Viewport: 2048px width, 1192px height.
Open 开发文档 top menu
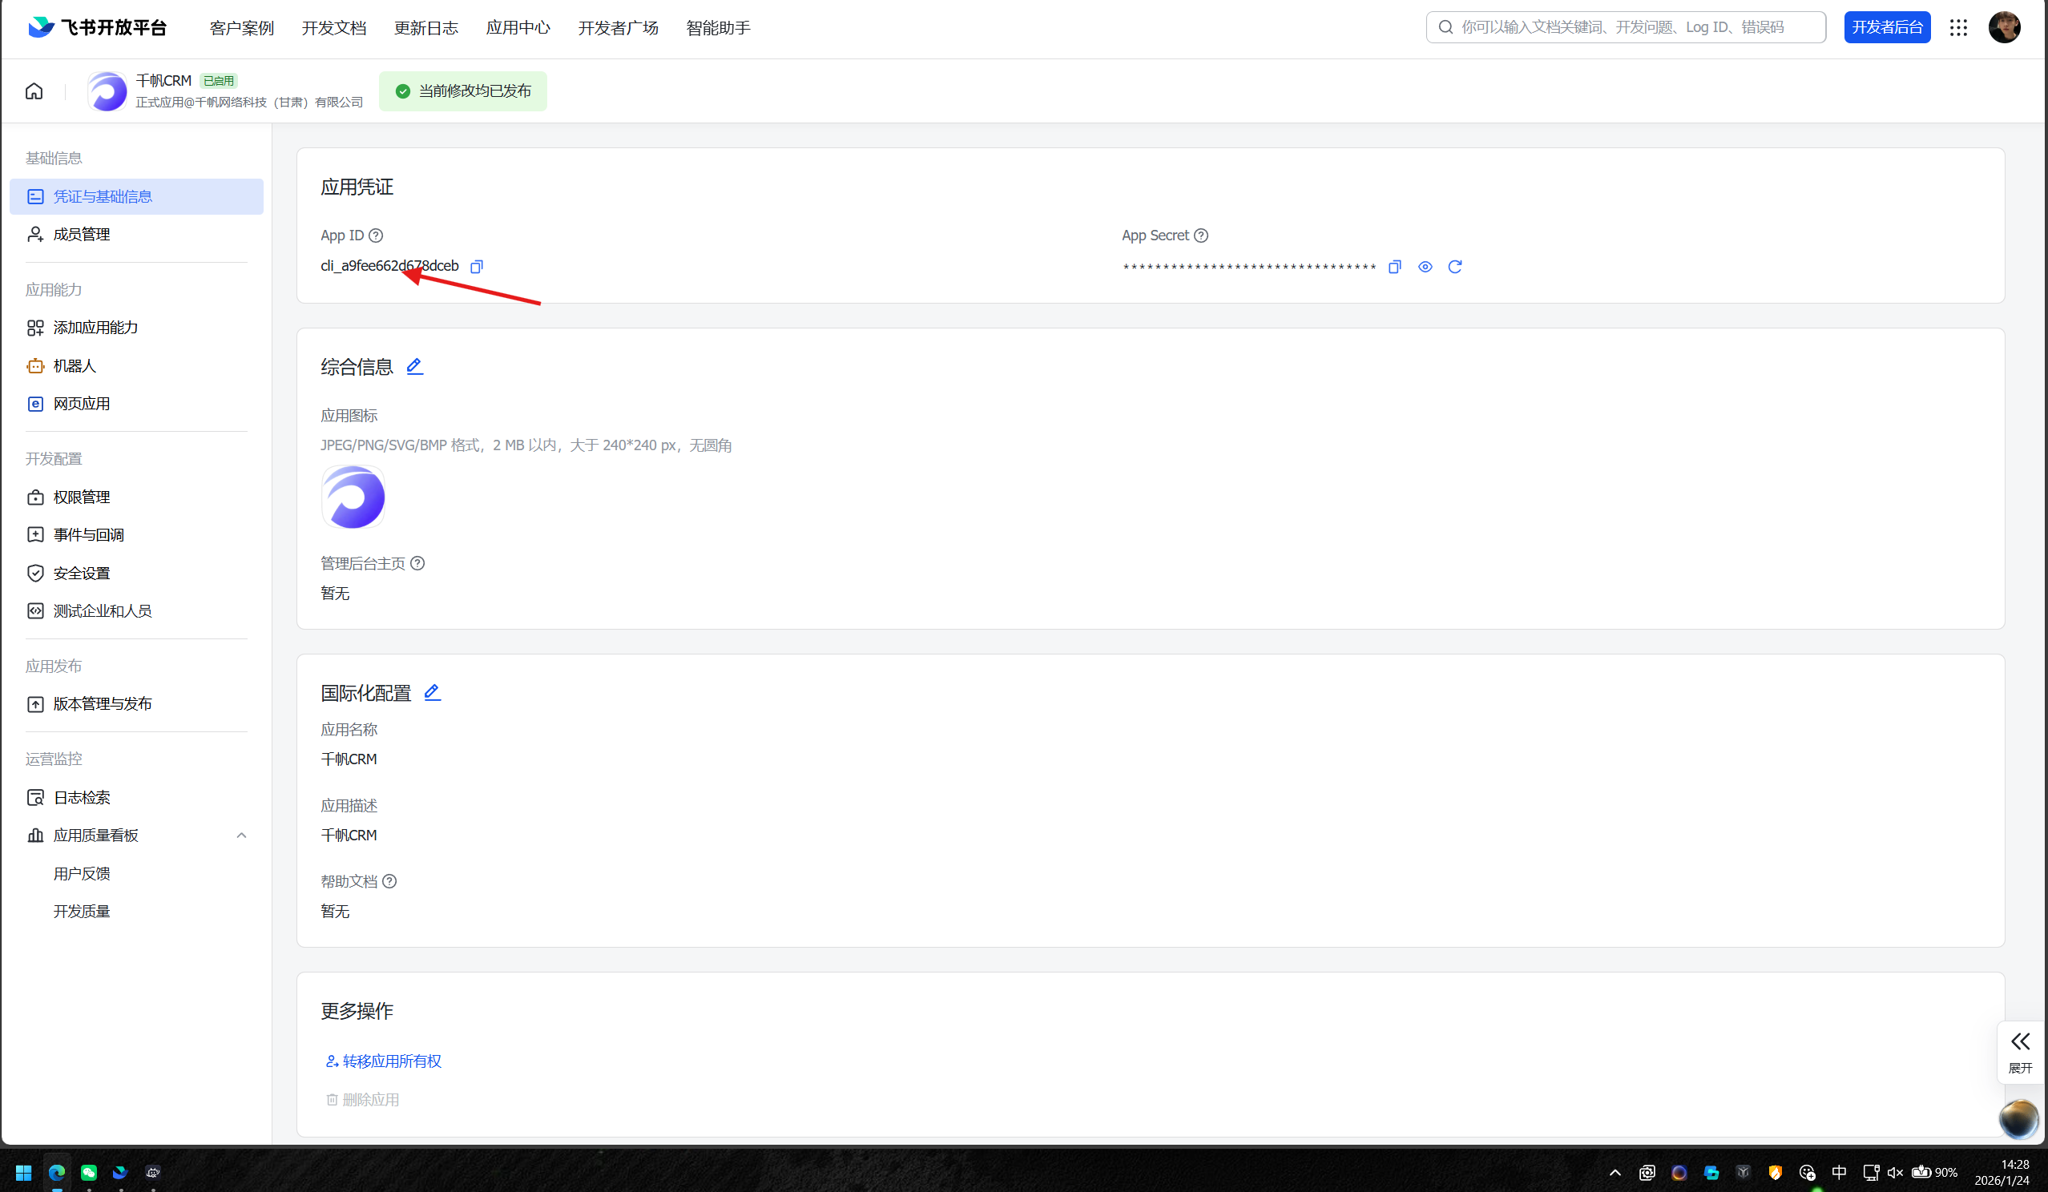click(x=334, y=27)
